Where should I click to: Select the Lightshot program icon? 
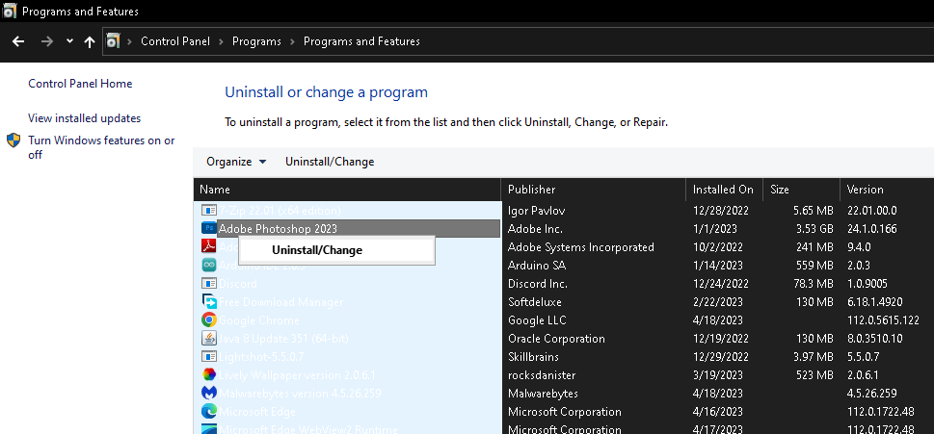click(208, 357)
